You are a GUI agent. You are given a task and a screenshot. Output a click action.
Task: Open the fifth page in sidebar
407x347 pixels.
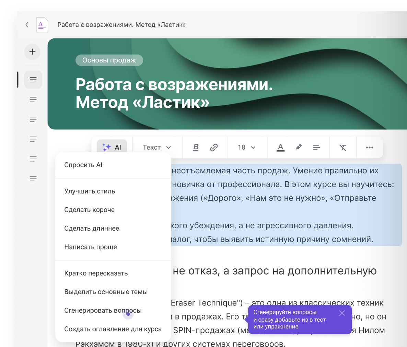(x=33, y=159)
